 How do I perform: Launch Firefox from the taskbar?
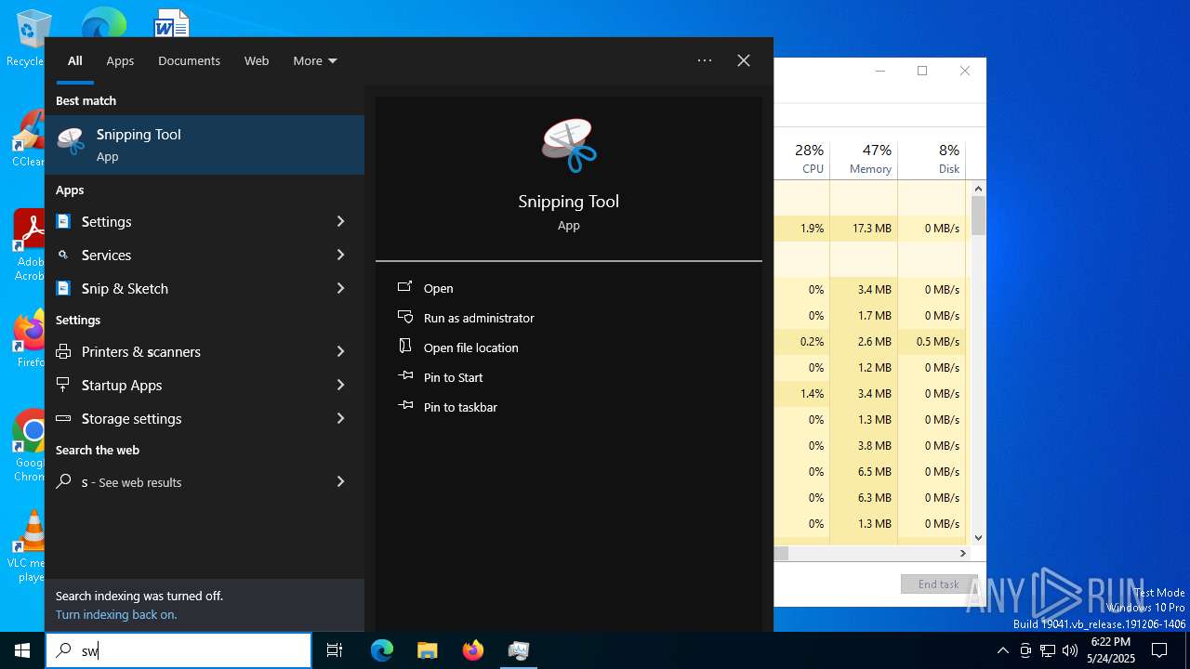point(473,650)
